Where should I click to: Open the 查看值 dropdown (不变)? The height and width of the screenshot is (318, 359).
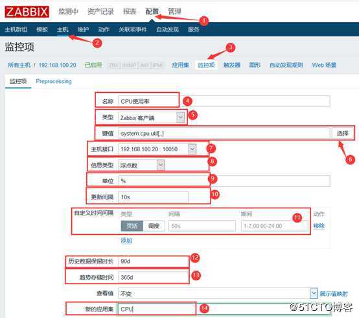[218, 293]
